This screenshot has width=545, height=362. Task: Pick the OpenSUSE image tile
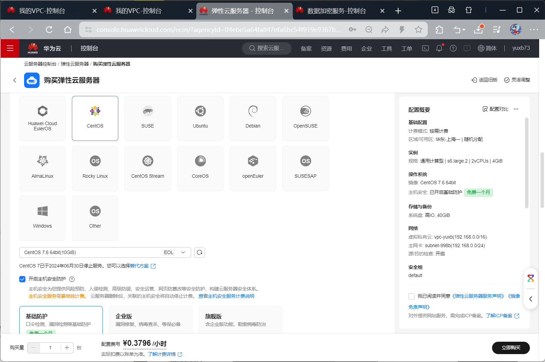click(305, 118)
